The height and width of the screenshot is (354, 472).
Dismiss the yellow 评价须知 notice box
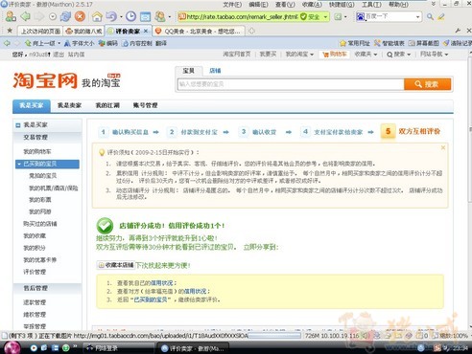tap(443, 147)
